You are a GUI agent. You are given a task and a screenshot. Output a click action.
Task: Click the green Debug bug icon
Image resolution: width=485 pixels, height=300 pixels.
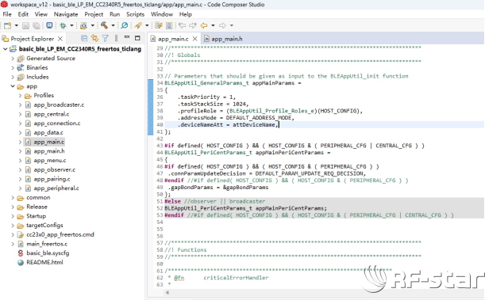tap(63, 25)
